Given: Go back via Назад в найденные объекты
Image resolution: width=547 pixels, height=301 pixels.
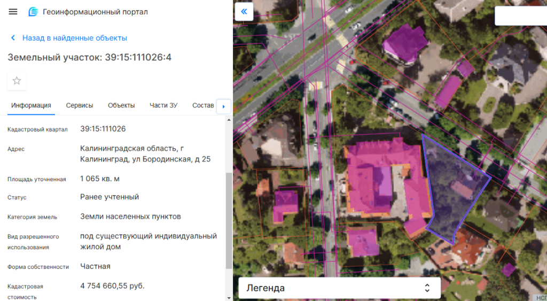Looking at the screenshot, I should coord(74,38).
